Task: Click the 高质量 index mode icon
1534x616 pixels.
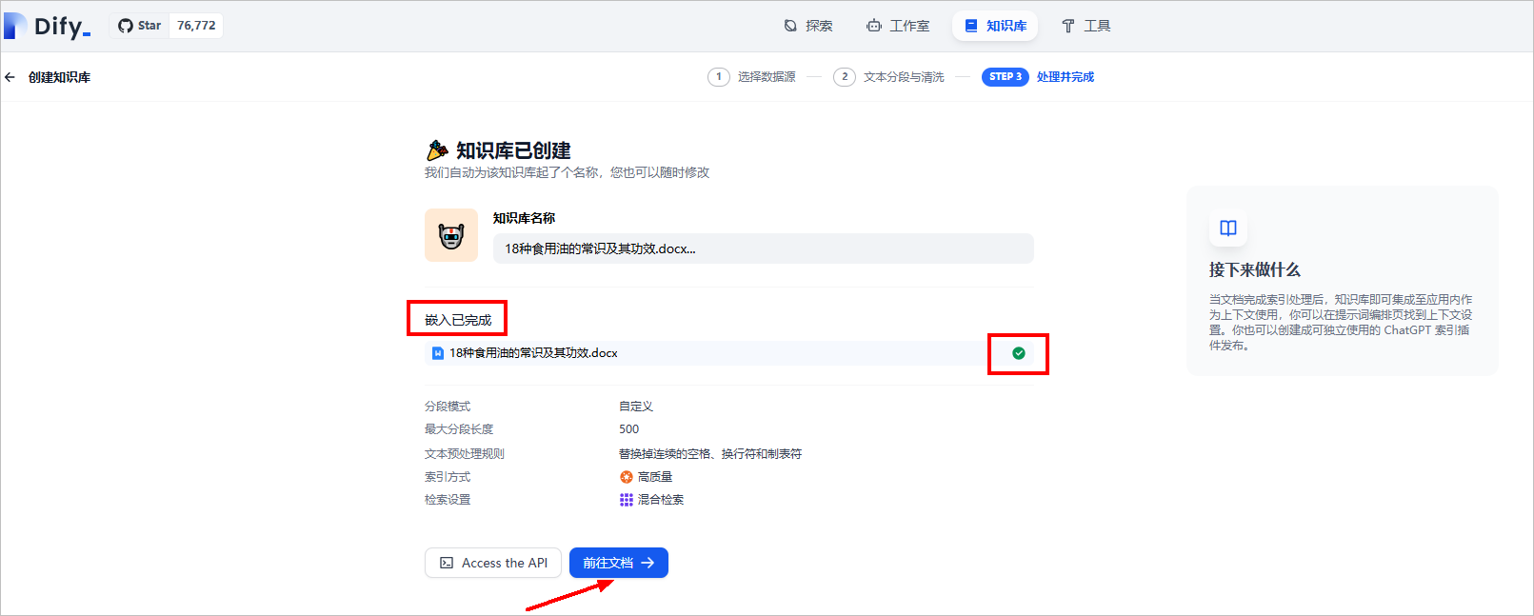Action: 627,477
